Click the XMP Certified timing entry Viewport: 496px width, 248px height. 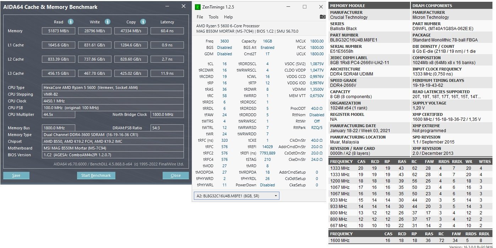pyautogui.click(x=447, y=119)
